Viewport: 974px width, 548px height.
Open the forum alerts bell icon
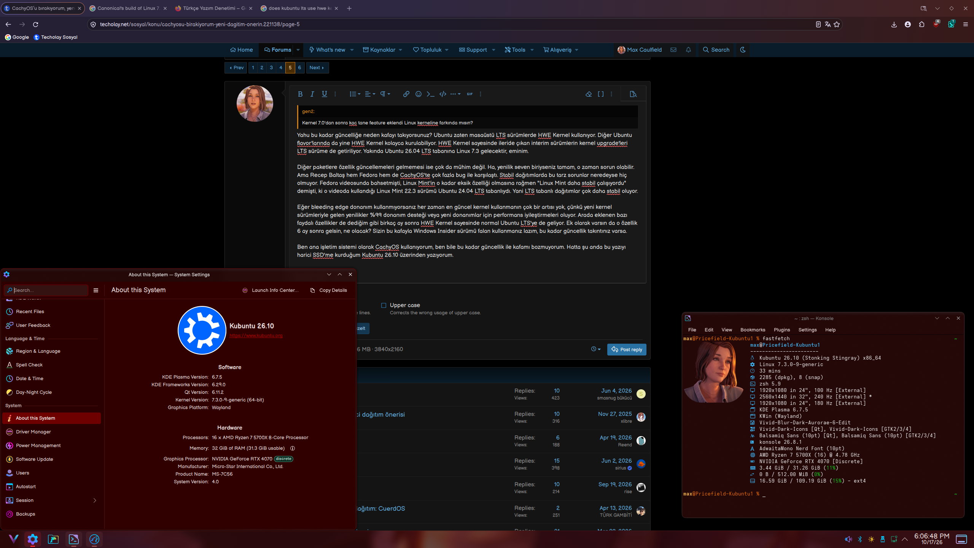[688, 50]
